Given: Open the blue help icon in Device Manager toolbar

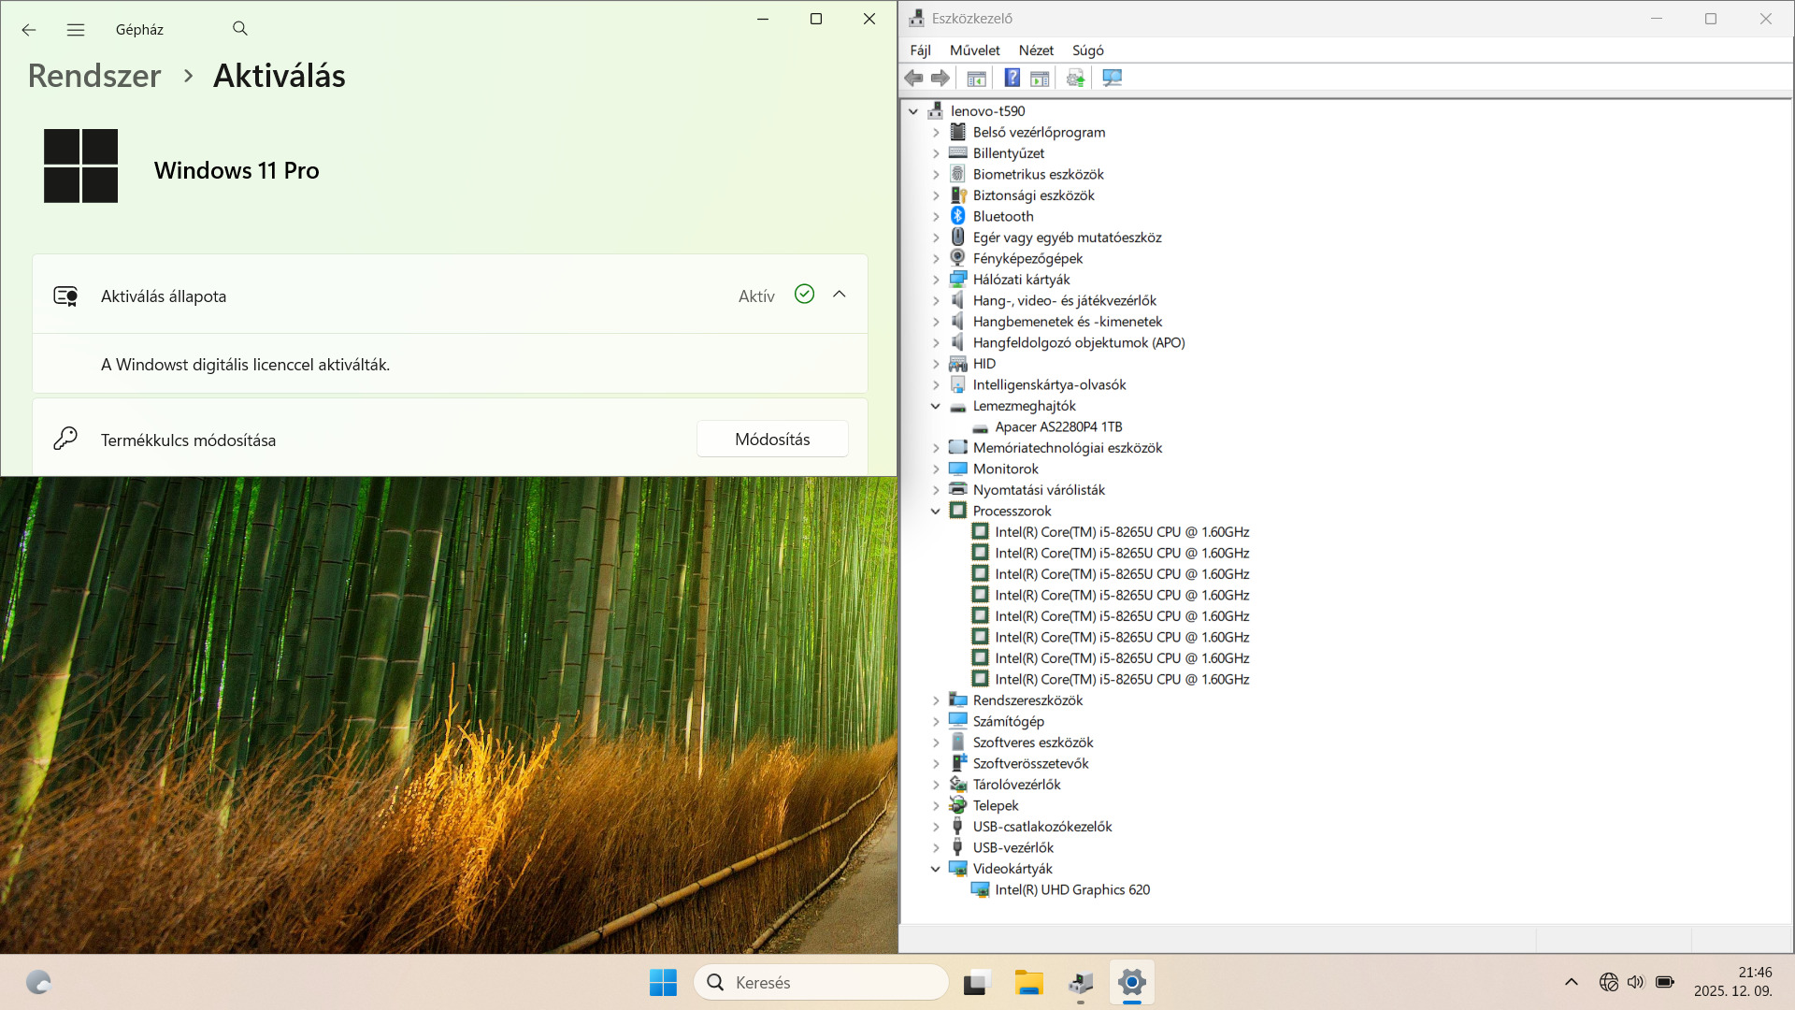Looking at the screenshot, I should click(1012, 79).
